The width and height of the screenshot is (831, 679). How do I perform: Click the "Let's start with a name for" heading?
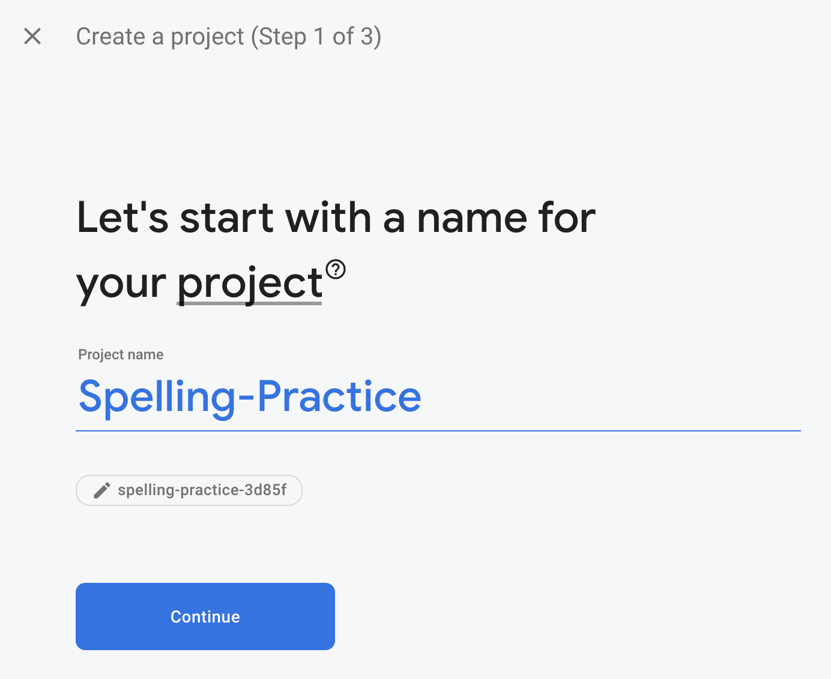tap(336, 218)
